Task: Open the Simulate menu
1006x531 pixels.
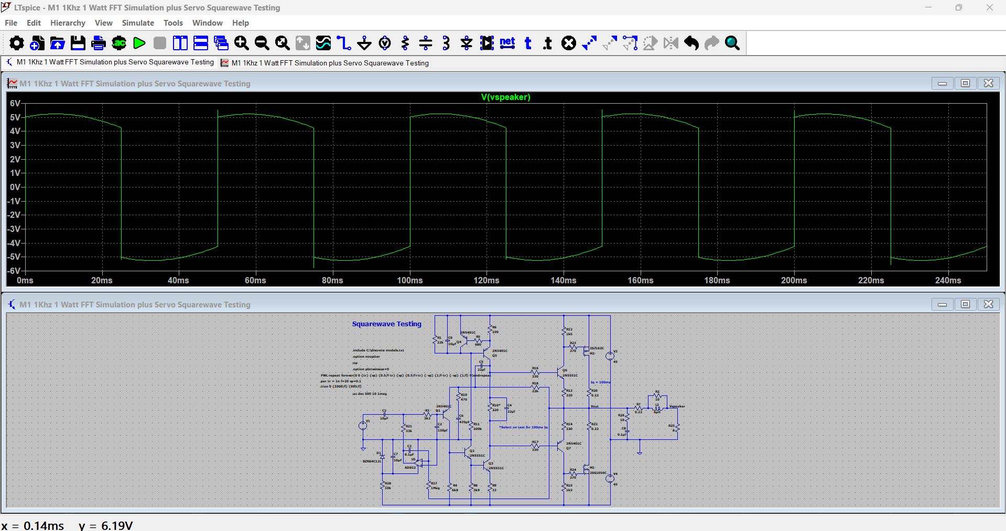Action: [138, 23]
